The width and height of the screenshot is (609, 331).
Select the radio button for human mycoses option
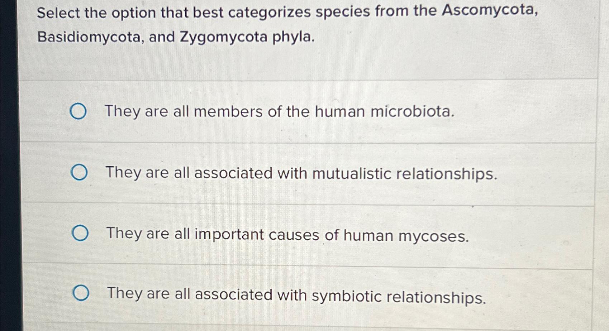(x=80, y=233)
